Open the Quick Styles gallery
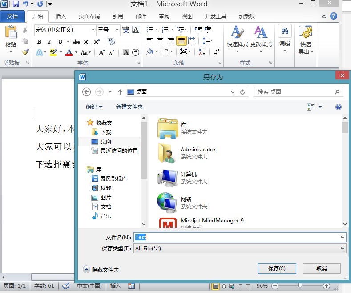Screen dimensions: 351x293 pyautogui.click(x=238, y=40)
